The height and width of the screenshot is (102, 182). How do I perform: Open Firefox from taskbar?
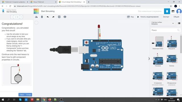tap(49, 99)
